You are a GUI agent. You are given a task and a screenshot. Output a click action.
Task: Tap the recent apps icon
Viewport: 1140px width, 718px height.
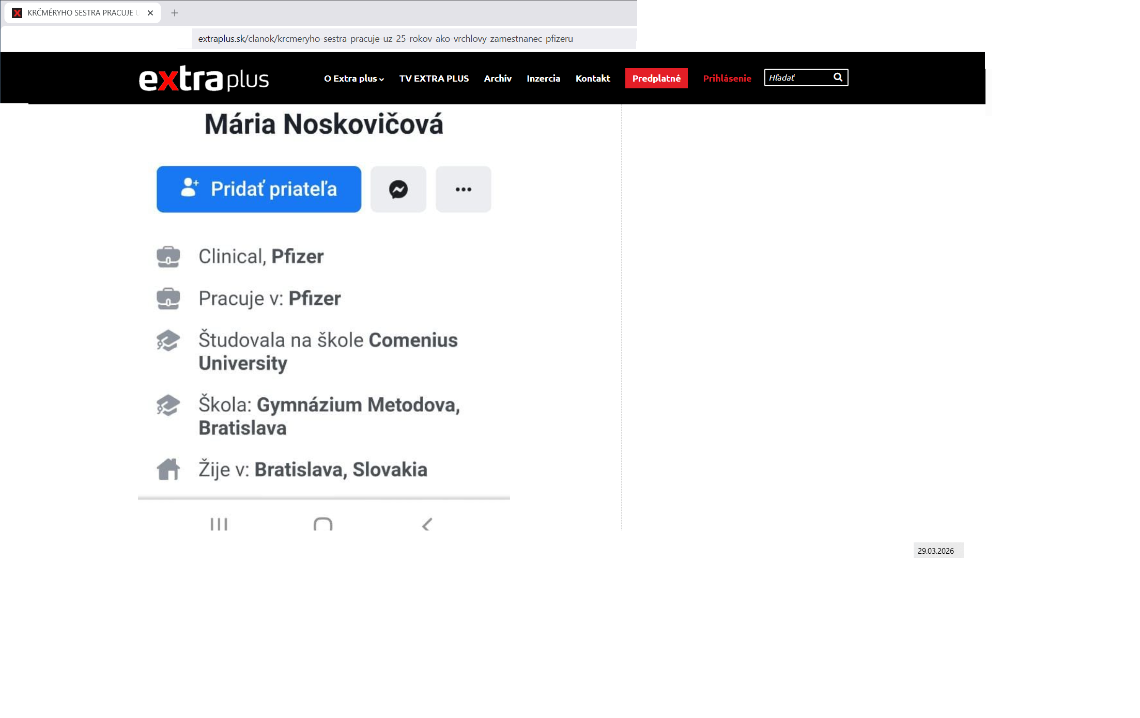[x=219, y=524]
